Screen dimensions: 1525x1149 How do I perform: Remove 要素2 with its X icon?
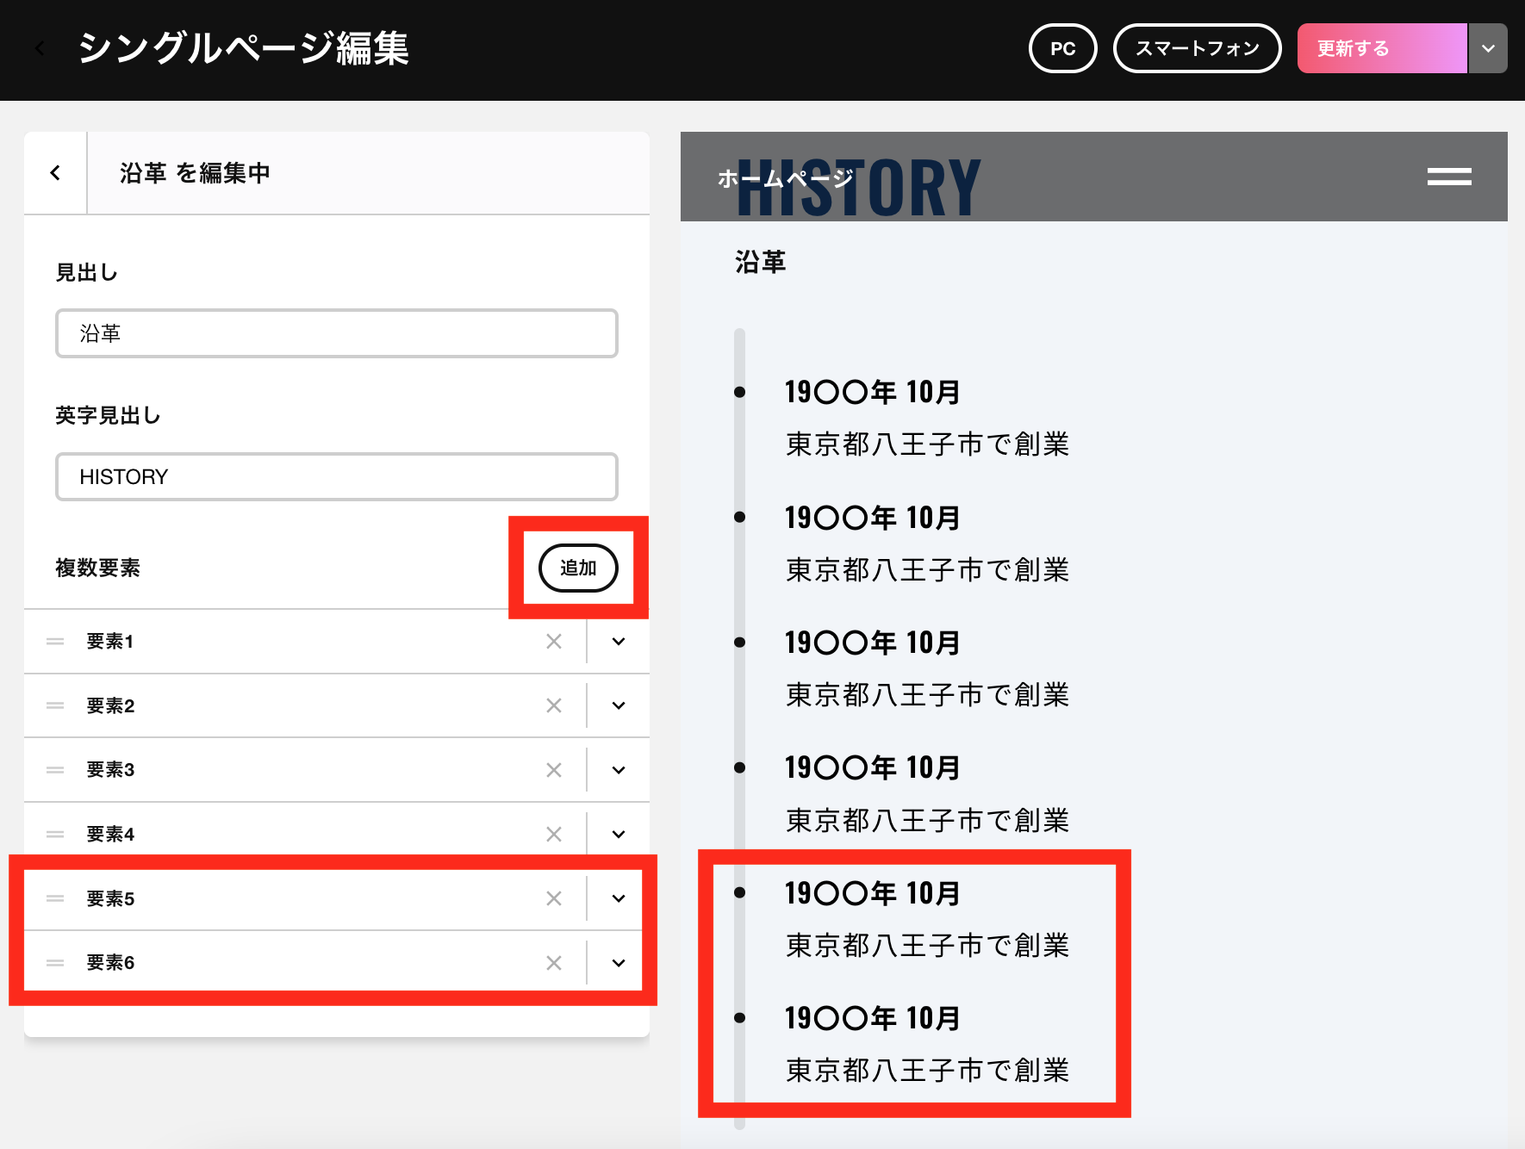554,705
